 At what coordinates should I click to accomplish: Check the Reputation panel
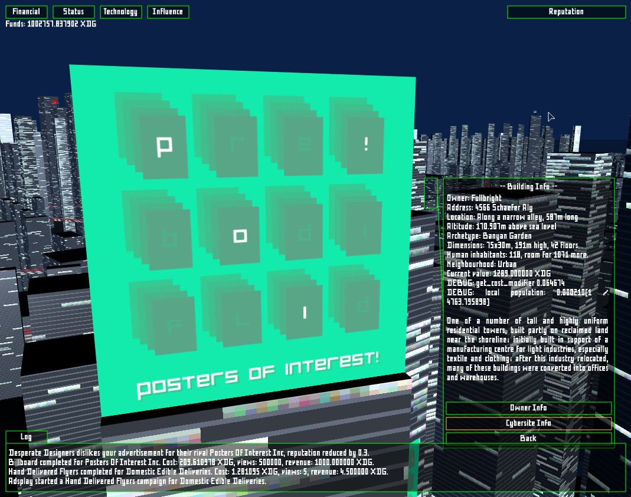565,11
